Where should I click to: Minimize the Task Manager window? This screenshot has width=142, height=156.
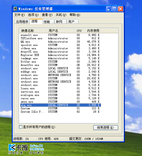click(108, 9)
